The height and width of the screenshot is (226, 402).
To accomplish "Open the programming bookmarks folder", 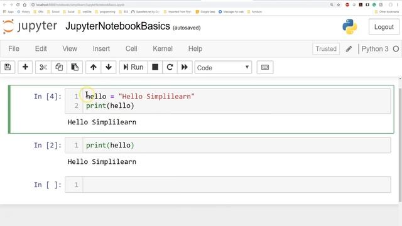I will tap(105, 12).
